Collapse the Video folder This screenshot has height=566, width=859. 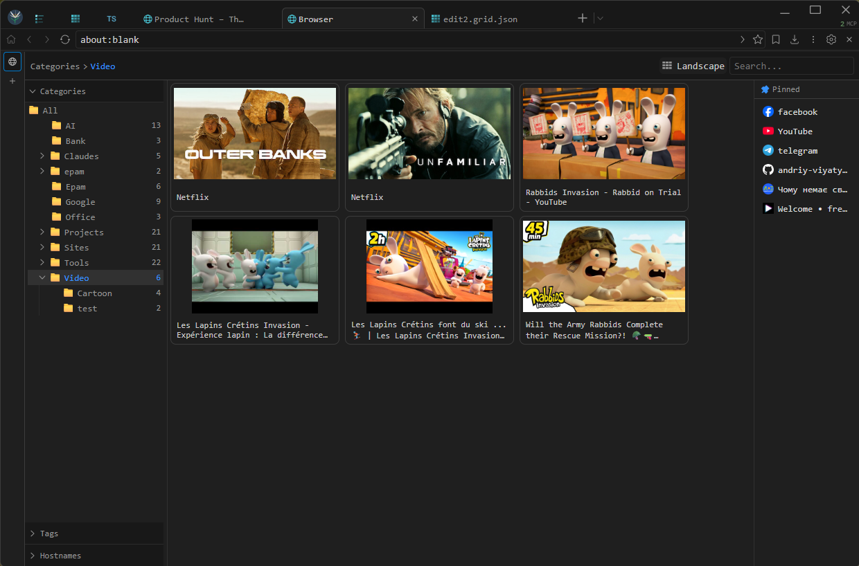pyautogui.click(x=43, y=278)
